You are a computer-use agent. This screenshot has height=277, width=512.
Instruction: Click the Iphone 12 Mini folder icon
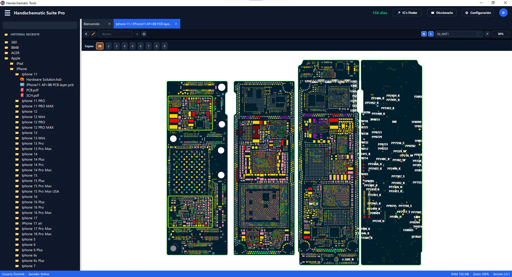click(17, 117)
